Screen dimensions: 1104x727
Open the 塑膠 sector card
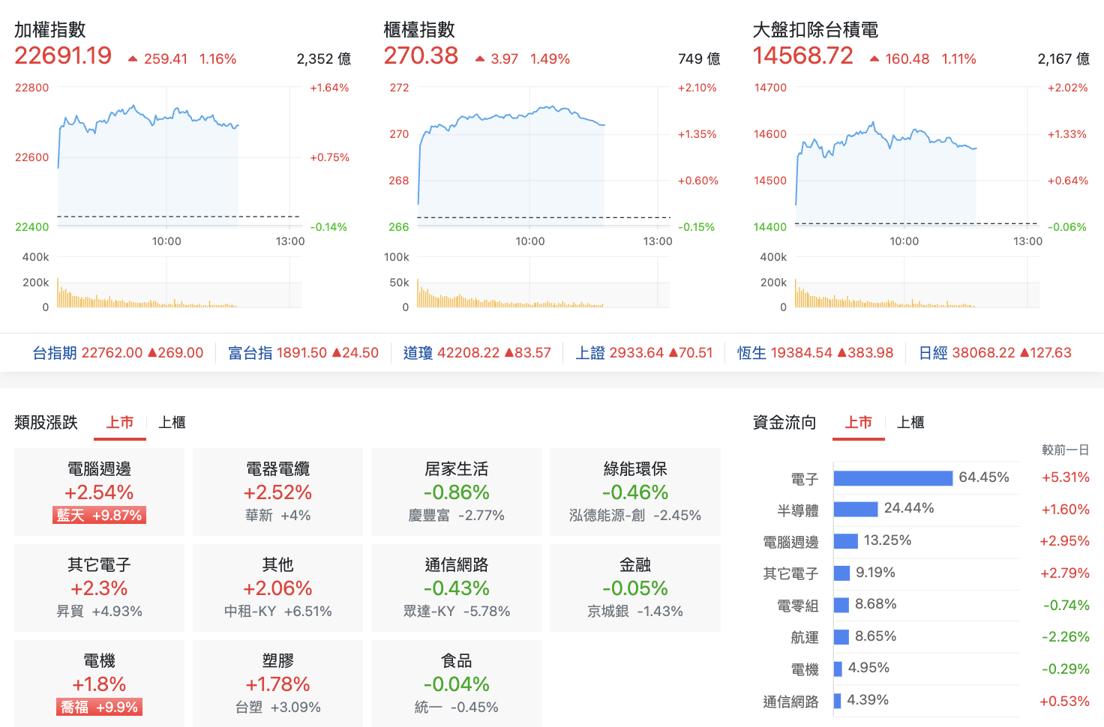(277, 684)
